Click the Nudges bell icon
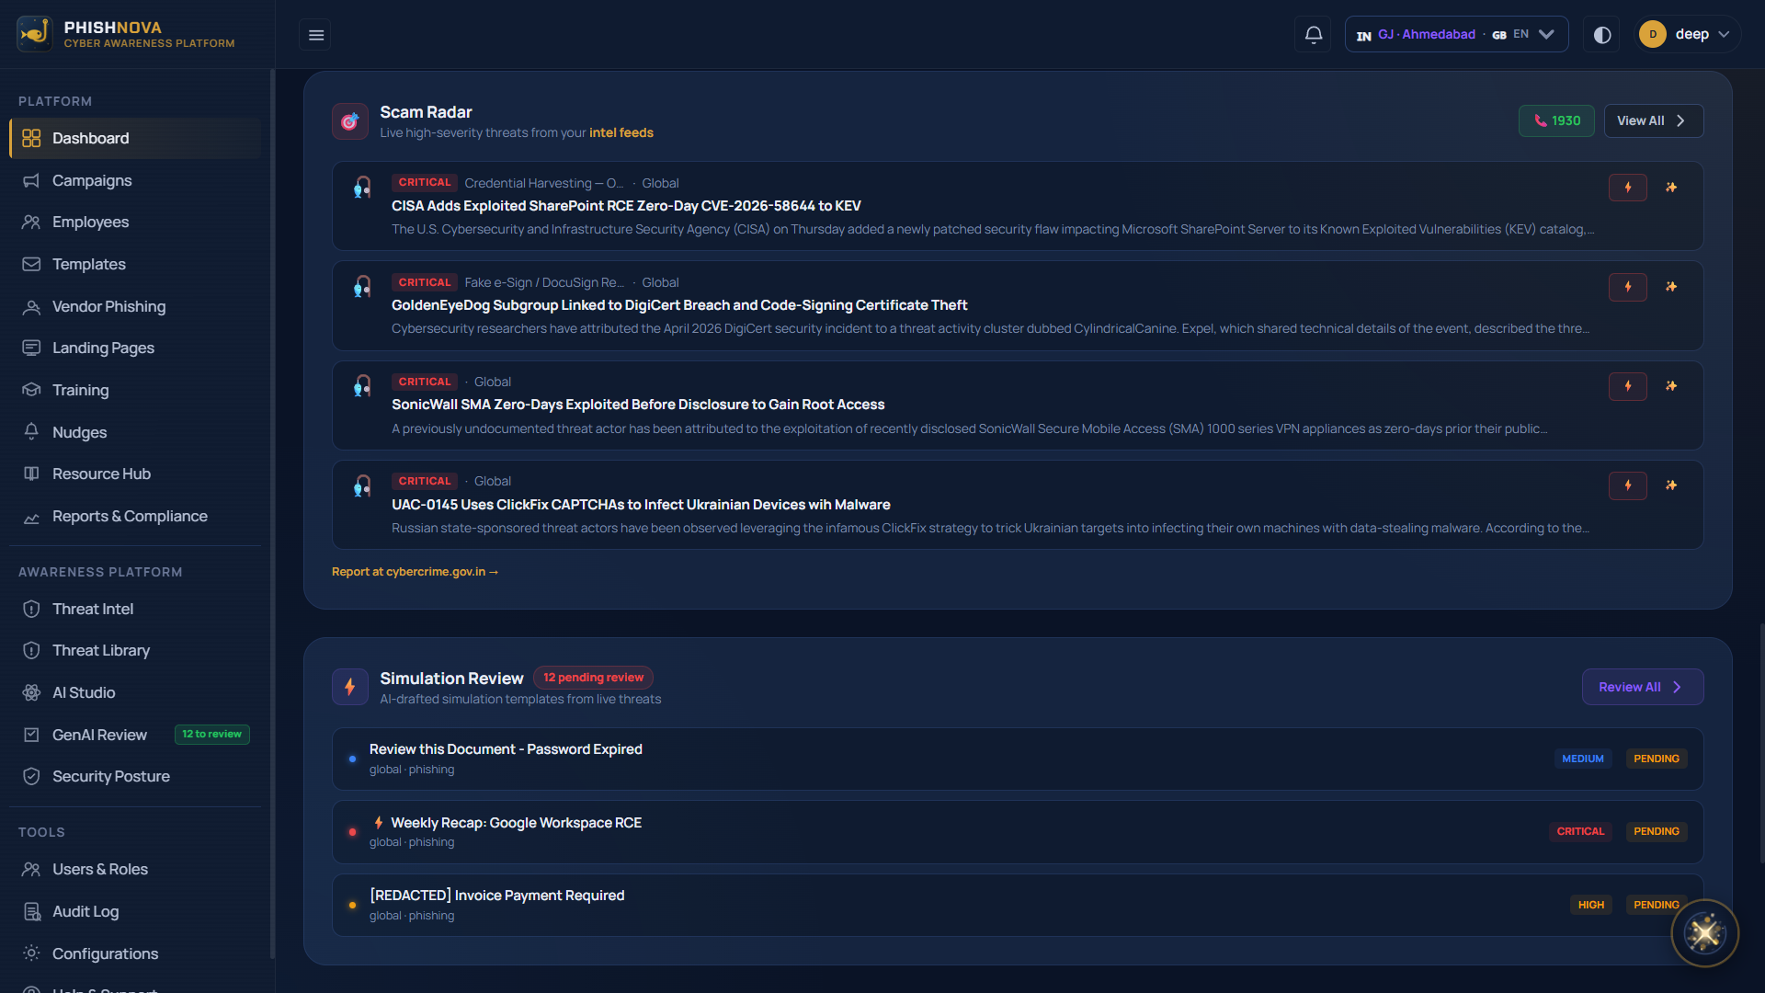The image size is (1765, 993). [x=31, y=432]
